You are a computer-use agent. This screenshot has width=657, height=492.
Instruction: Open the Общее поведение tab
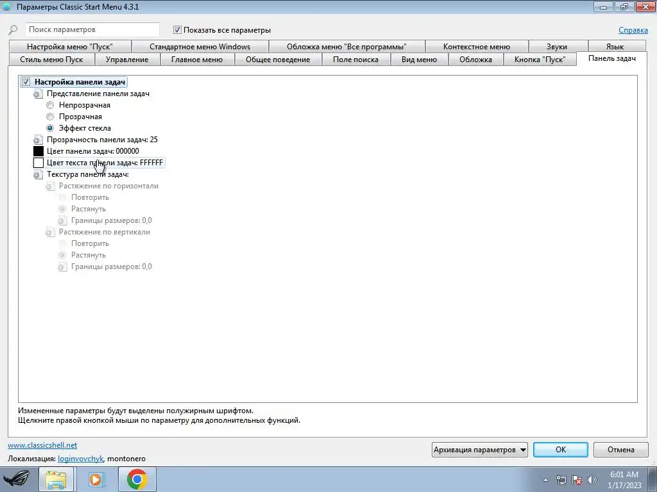coord(278,60)
